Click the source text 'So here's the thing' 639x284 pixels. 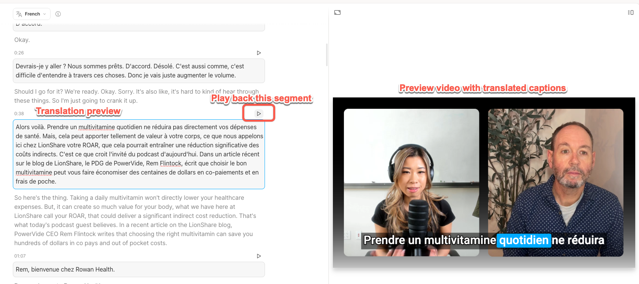pos(41,198)
